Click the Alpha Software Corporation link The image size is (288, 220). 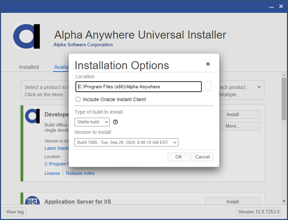83,44
